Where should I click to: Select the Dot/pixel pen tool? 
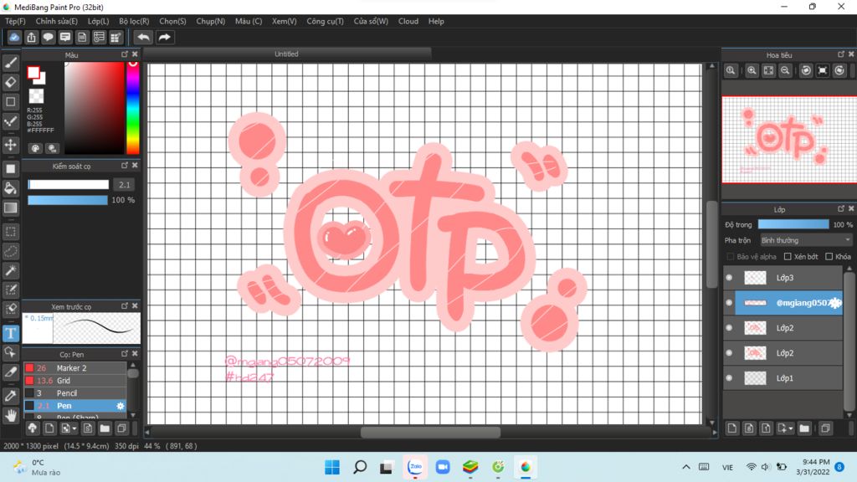point(10,121)
